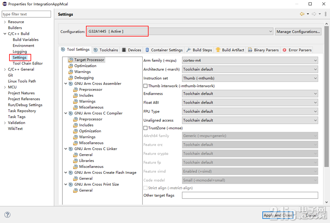Viewport: 330px width, 223px height.
Task: Switch to the Toolchains tab
Action: click(x=106, y=50)
